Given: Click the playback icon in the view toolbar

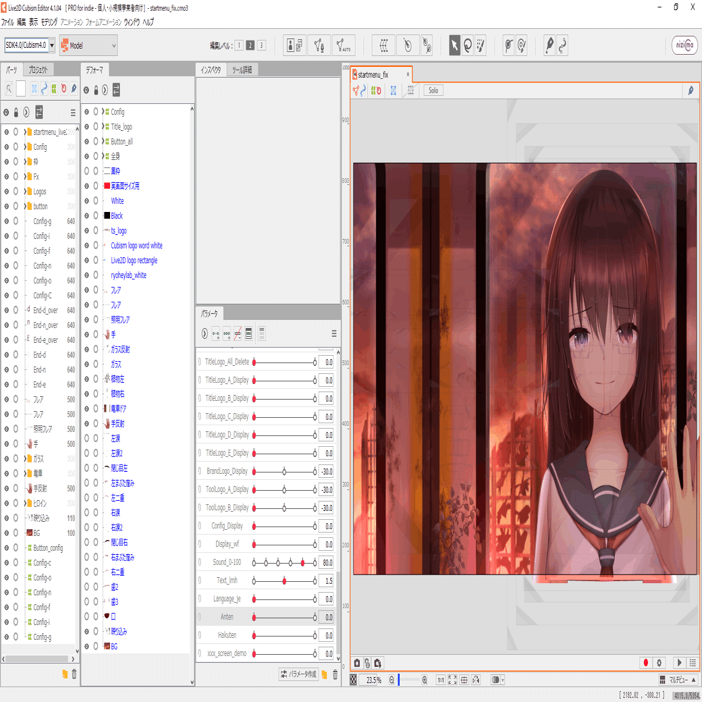Looking at the screenshot, I should (x=680, y=663).
